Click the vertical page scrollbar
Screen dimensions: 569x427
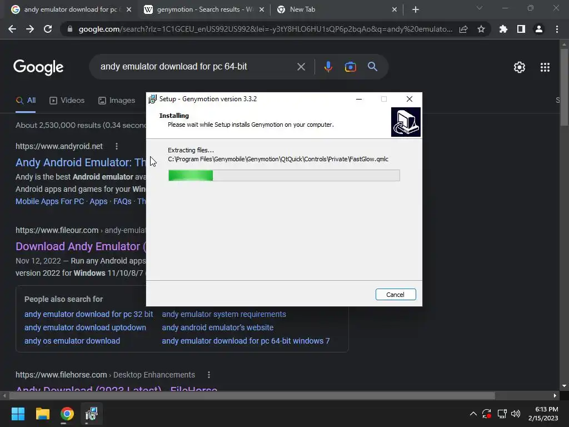point(565,87)
